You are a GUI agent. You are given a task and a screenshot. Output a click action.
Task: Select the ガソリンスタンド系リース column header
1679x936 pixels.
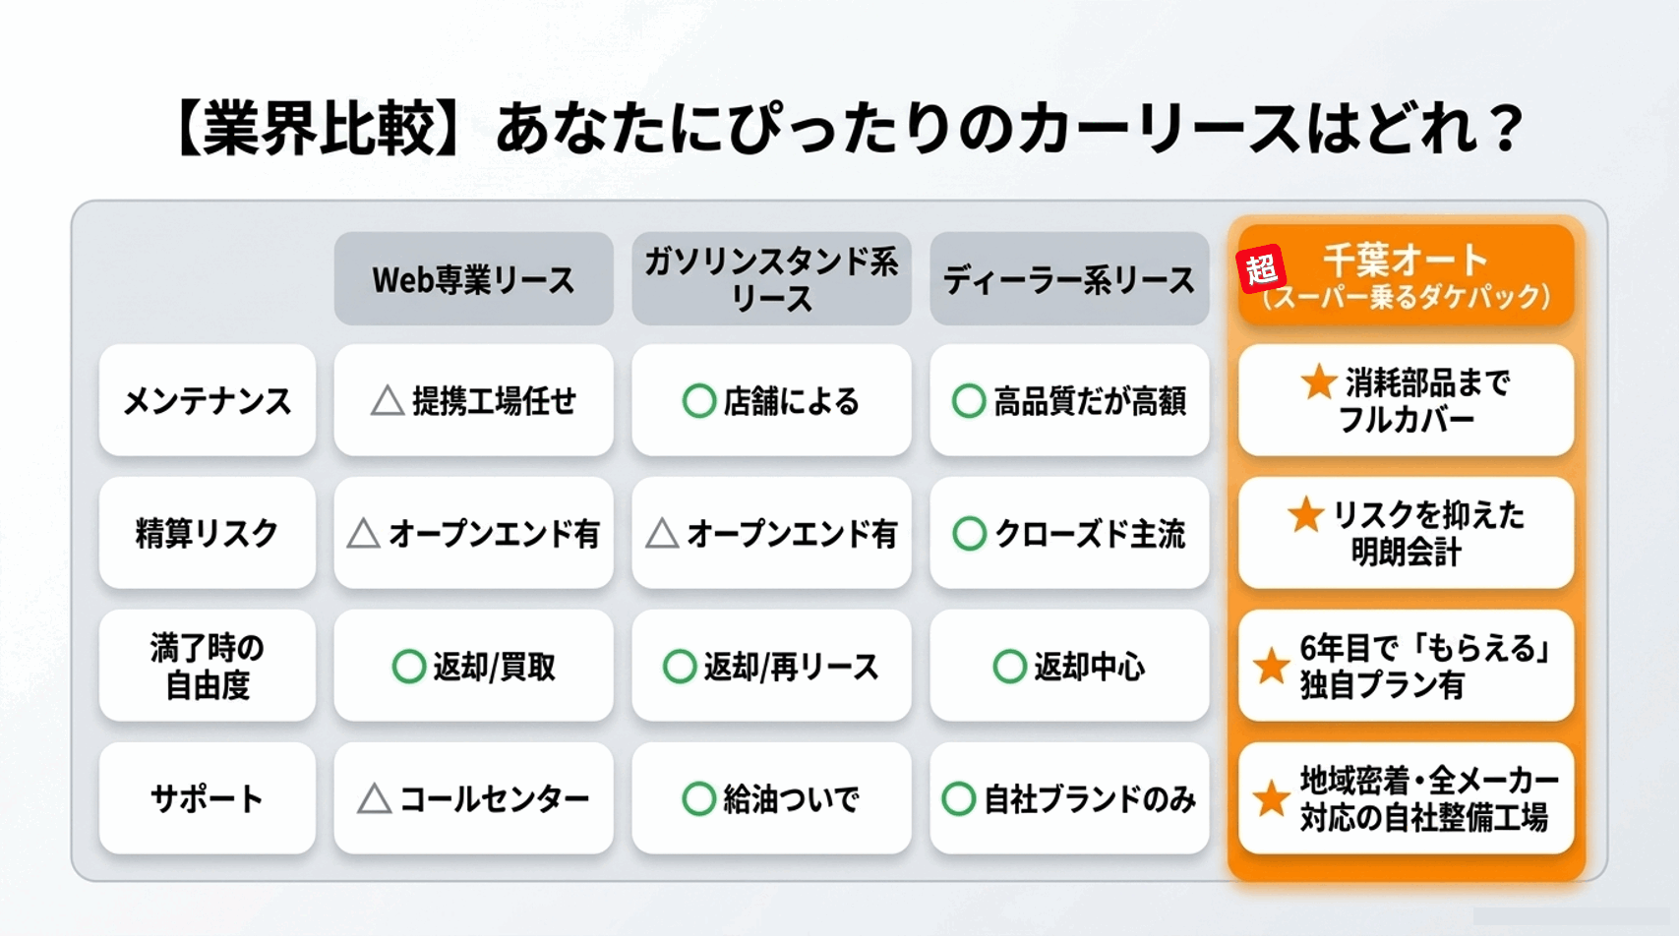click(x=771, y=279)
